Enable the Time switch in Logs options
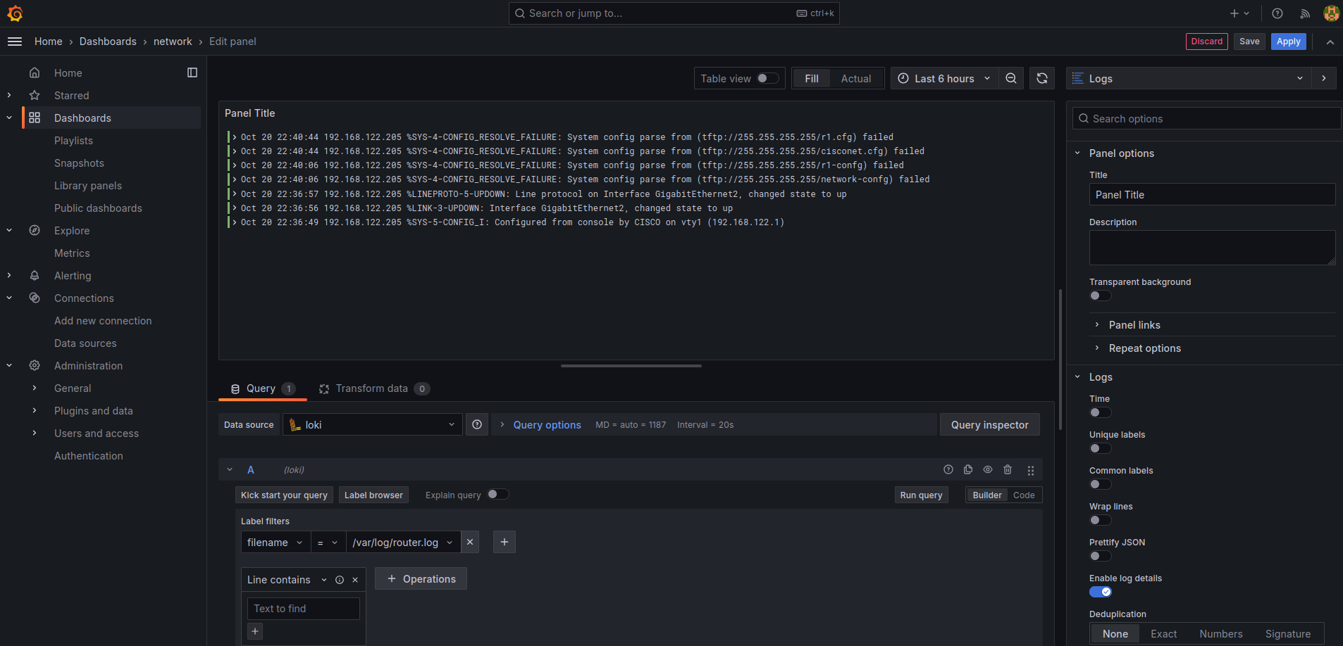Viewport: 1343px width, 646px height. [1100, 412]
